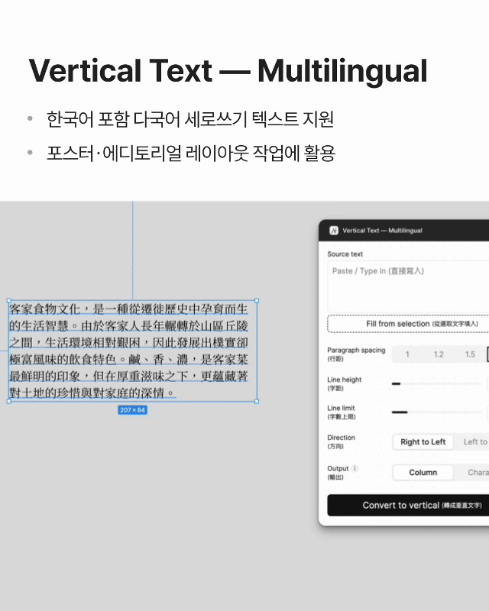Viewport: 489px width, 611px height.
Task: Click the top-left corner handle of the text frame
Action: pos(9,301)
